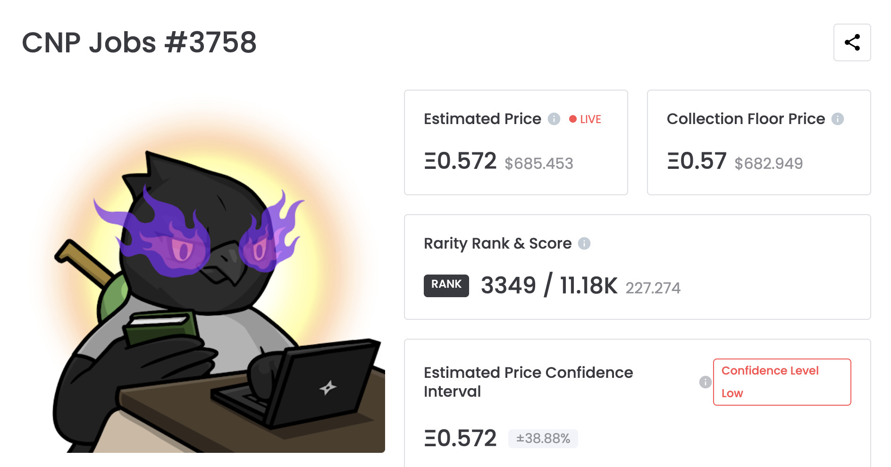The height and width of the screenshot is (467, 891).
Task: Click the Ξ0.57 floor price value
Action: coord(696,161)
